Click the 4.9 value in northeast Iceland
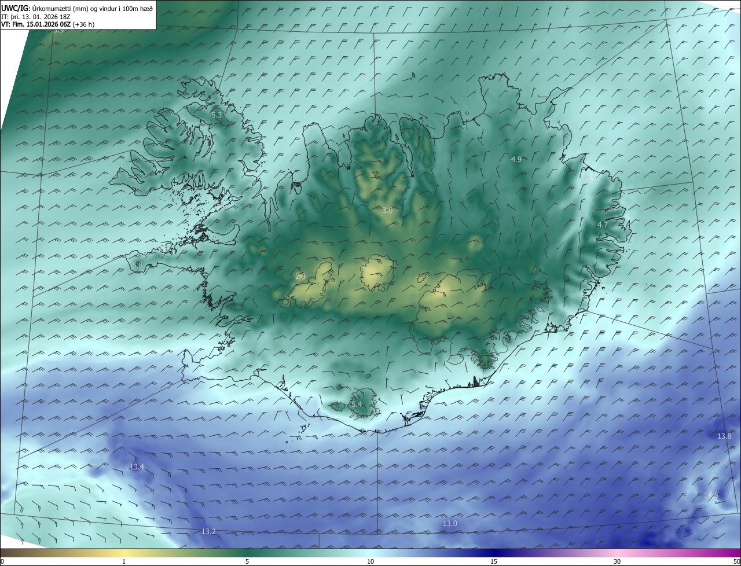The image size is (741, 566). (x=516, y=159)
